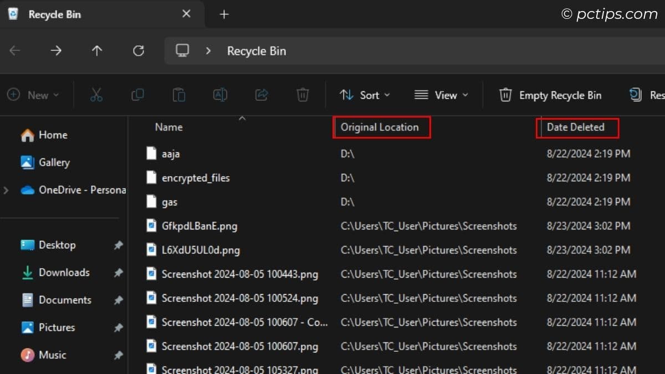
Task: Click the Restore items icon on the right
Action: (636, 95)
